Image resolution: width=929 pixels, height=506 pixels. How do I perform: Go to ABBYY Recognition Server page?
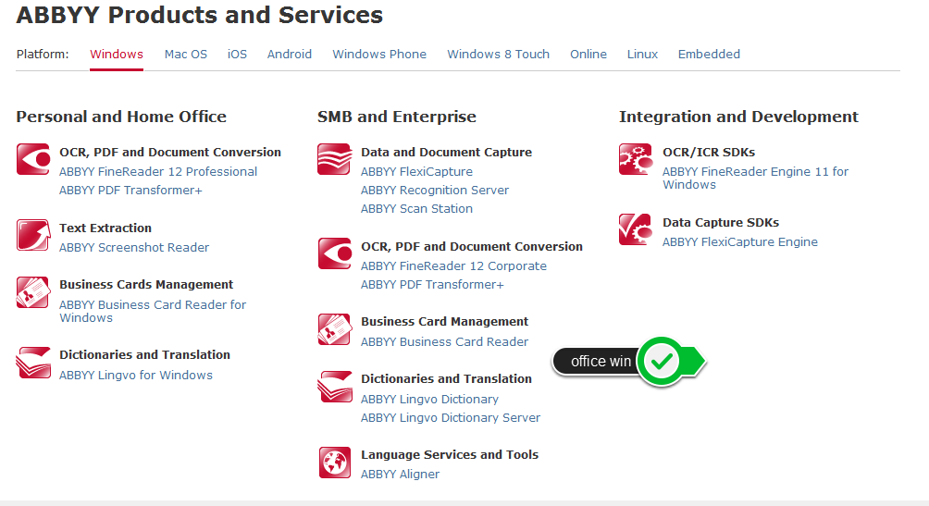435,191
